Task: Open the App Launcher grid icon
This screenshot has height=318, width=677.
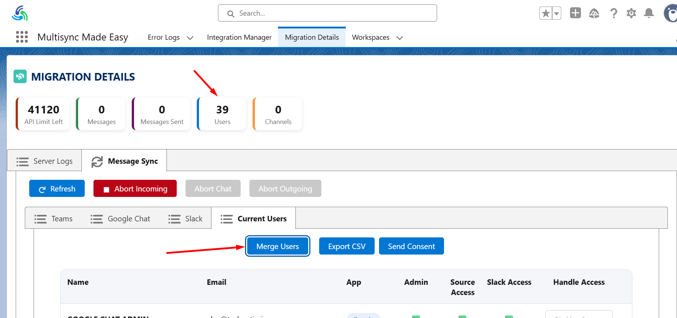Action: point(22,37)
